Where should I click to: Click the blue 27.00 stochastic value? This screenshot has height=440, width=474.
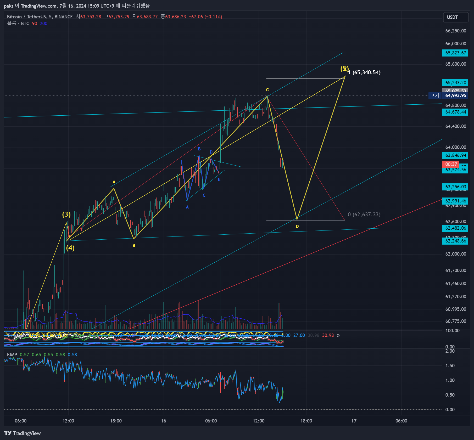tap(299, 335)
